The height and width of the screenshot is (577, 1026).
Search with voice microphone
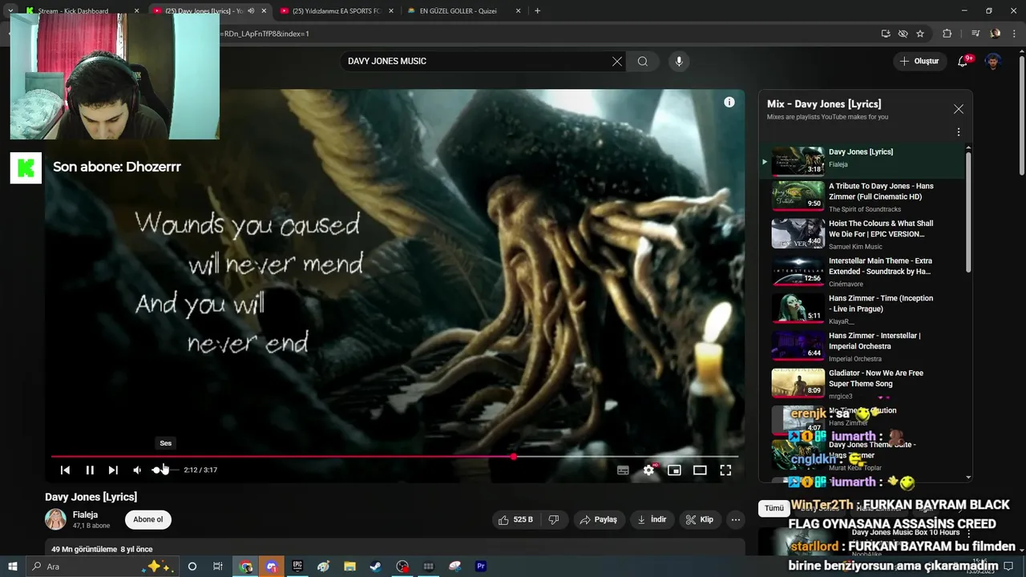679,61
